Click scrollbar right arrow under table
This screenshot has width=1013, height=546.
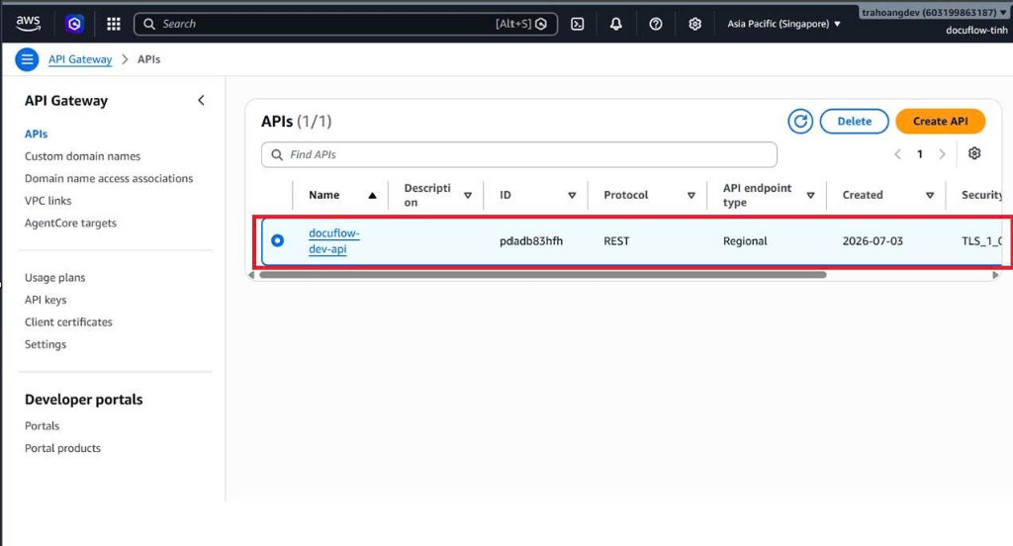[995, 275]
